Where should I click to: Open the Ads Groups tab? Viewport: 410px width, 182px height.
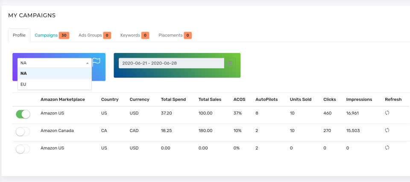click(90, 35)
